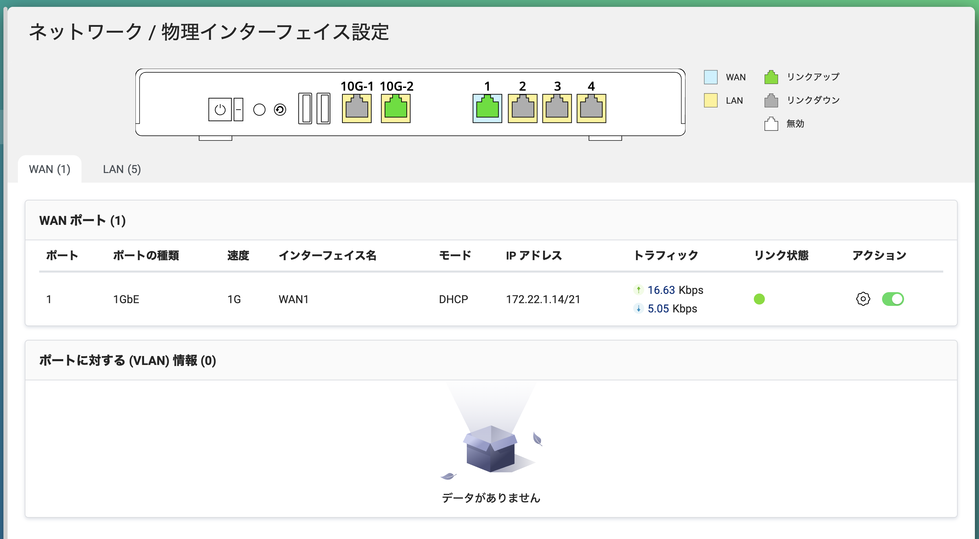Click the 速度 column header
The height and width of the screenshot is (539, 979).
[238, 255]
